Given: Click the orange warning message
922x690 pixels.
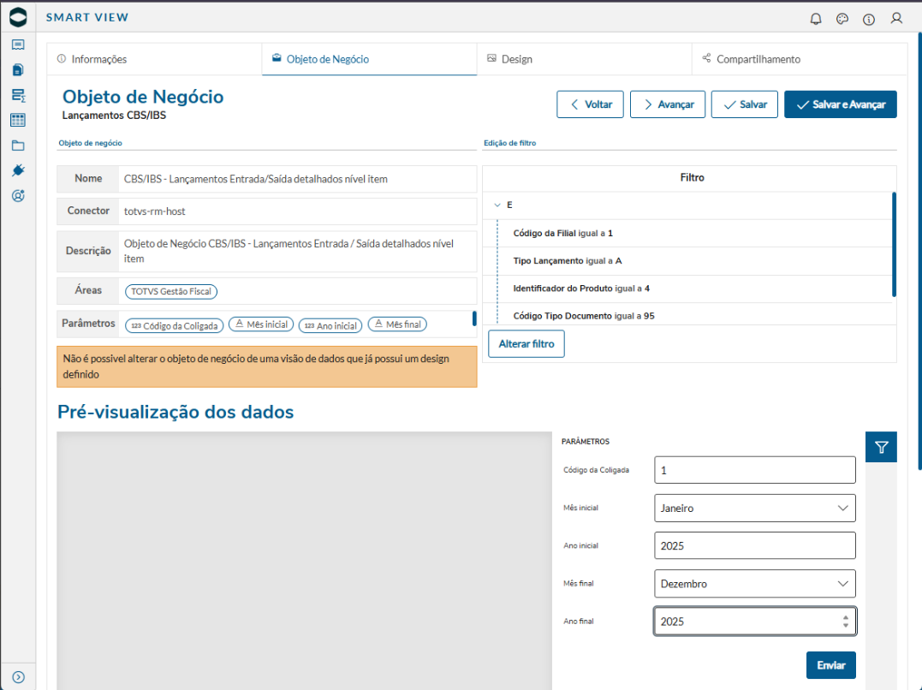Looking at the screenshot, I should tap(267, 366).
